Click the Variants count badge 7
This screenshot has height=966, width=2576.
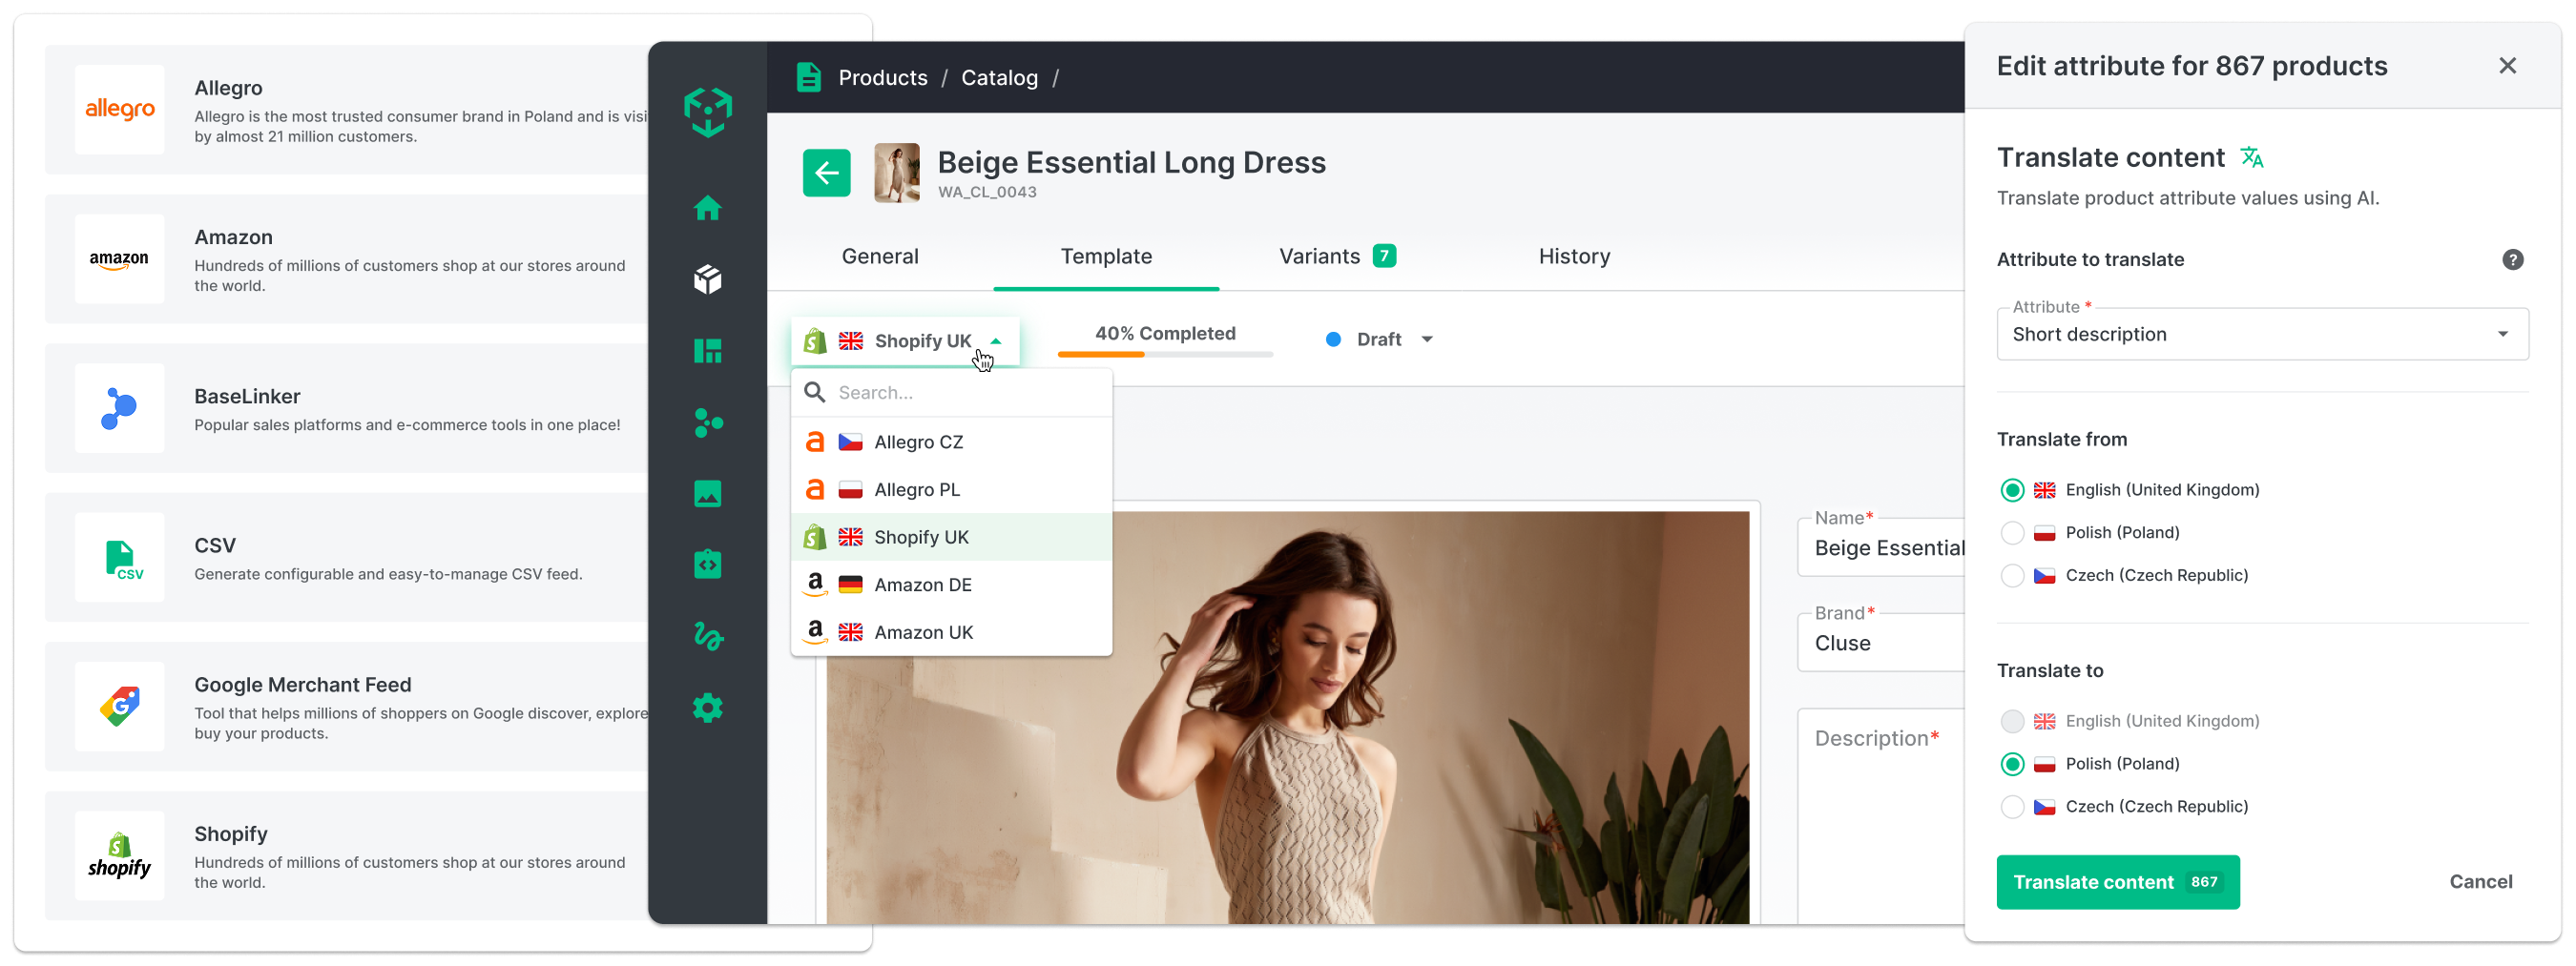(x=1383, y=256)
